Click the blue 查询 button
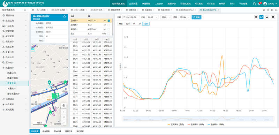279x135 pixels. point(196,17)
